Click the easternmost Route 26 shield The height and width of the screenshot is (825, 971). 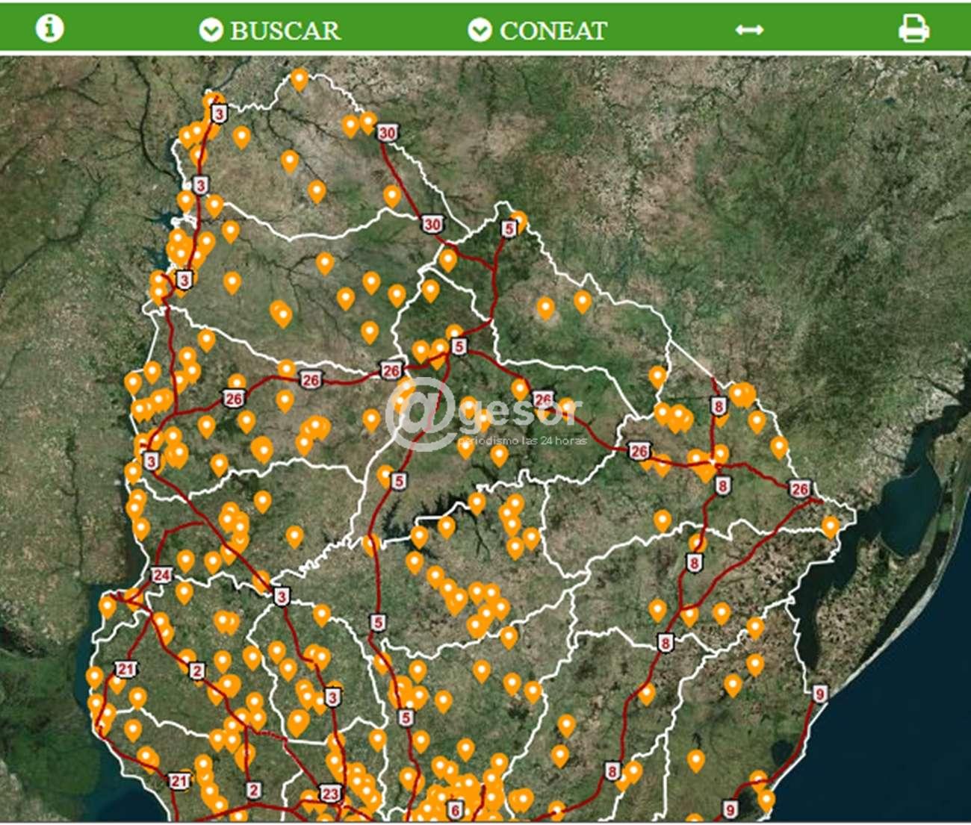799,489
